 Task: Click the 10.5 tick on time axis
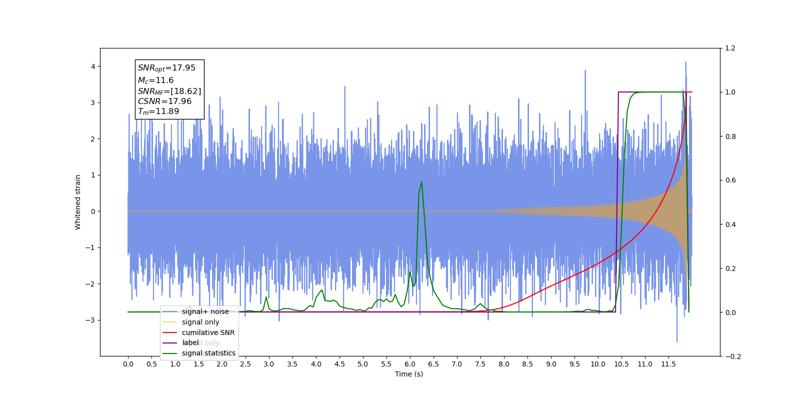coord(621,364)
